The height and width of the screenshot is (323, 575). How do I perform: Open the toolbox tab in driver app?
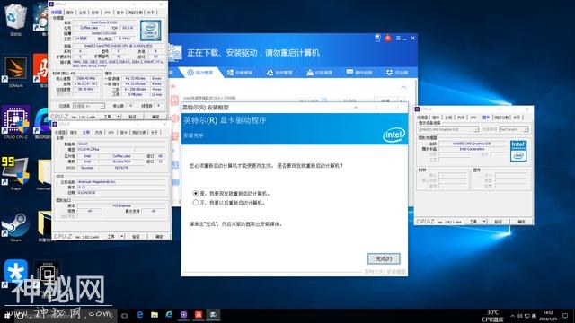(397, 73)
